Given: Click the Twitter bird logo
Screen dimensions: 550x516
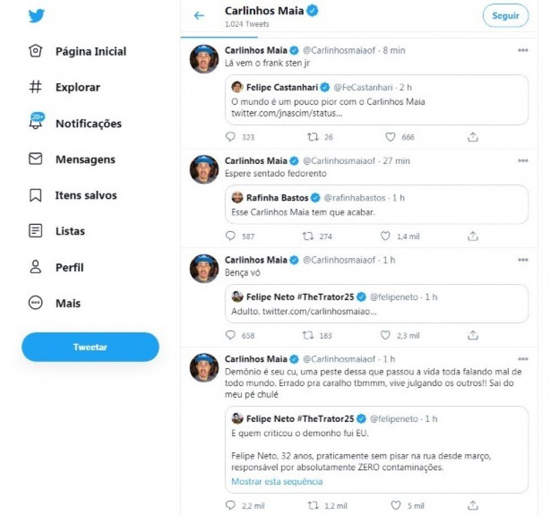Looking at the screenshot, I should [x=36, y=16].
